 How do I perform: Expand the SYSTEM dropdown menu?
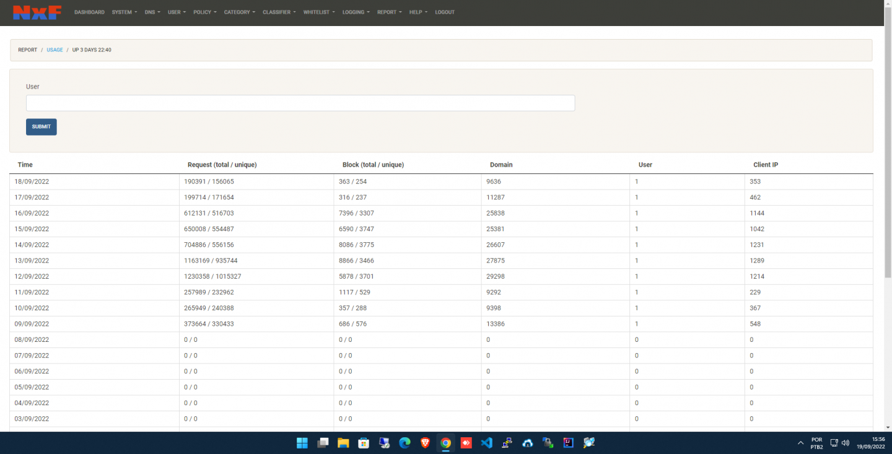point(124,12)
